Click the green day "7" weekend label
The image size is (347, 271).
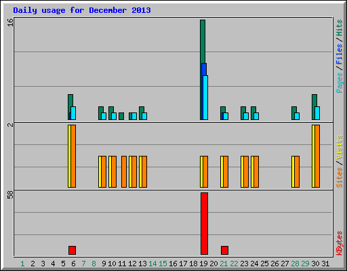click(83, 264)
